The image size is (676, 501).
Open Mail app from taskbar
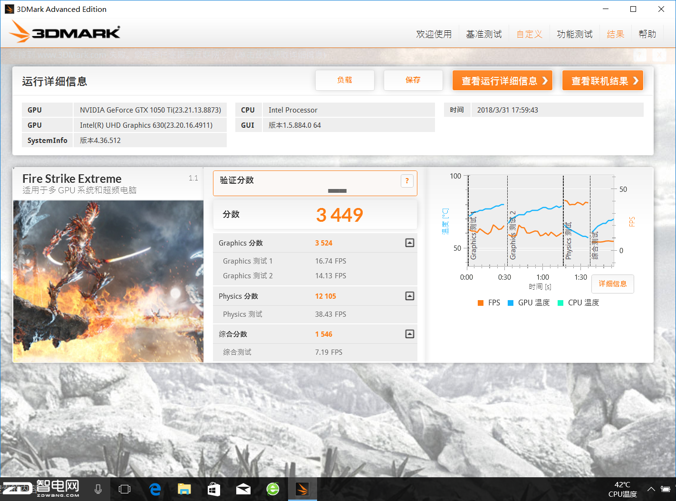click(x=243, y=489)
